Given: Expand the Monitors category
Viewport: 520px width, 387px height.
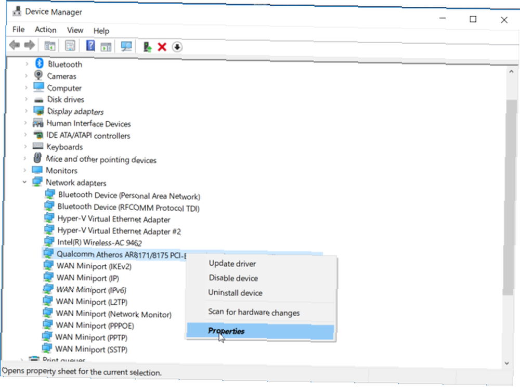Looking at the screenshot, I should [24, 170].
